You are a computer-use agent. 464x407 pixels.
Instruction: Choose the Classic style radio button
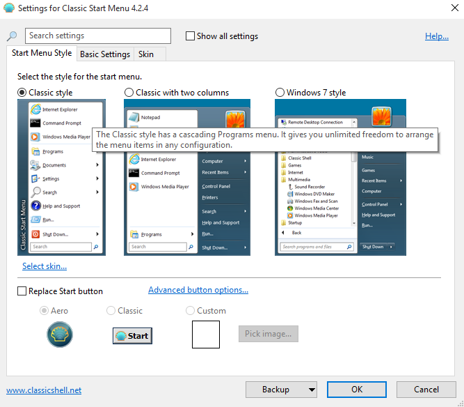pyautogui.click(x=22, y=93)
